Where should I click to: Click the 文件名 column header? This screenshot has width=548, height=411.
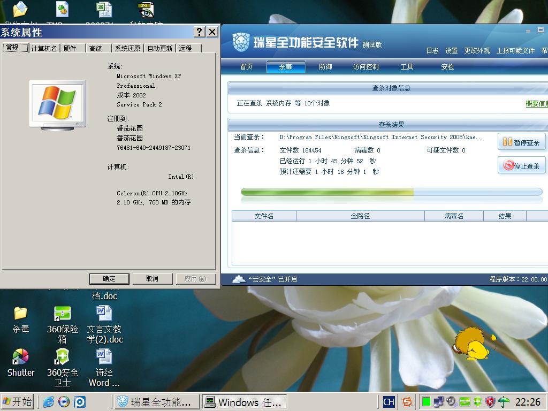tap(264, 216)
